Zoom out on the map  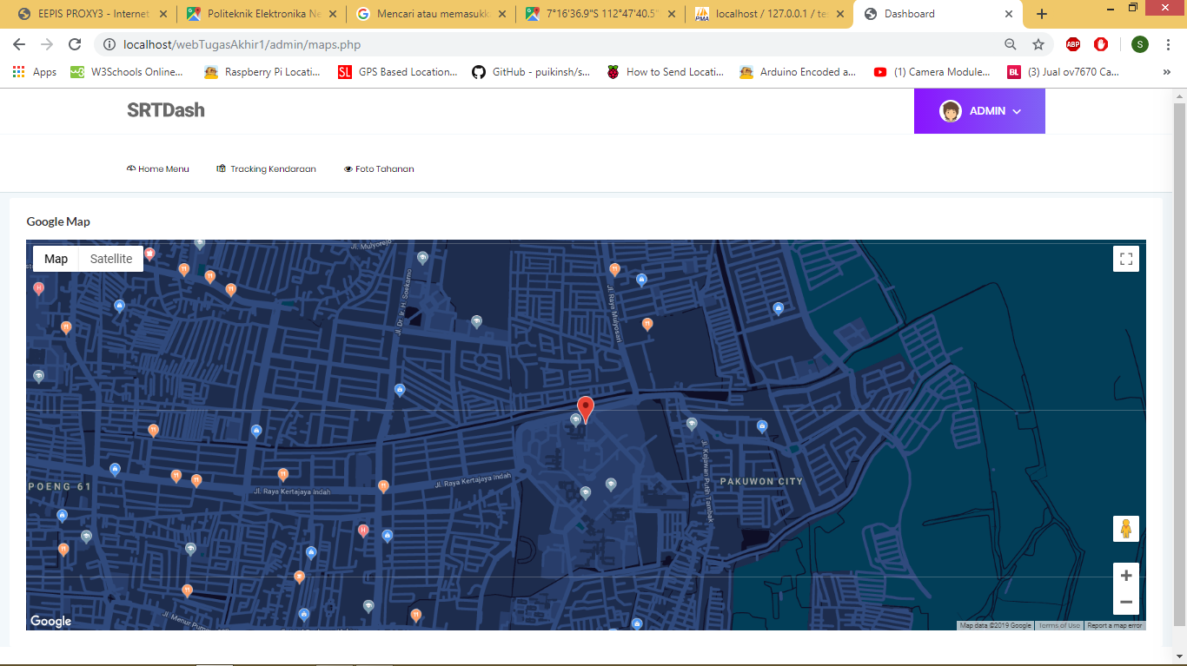tap(1125, 602)
